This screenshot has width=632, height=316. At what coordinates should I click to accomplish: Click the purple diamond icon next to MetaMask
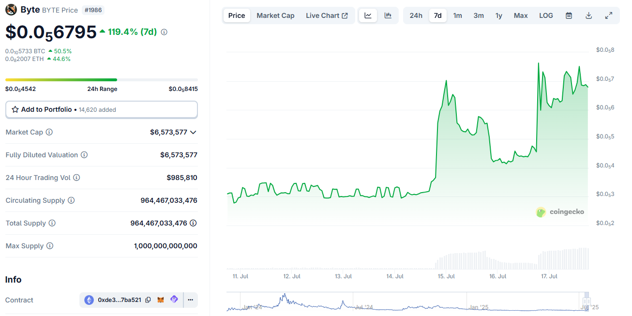coord(174,300)
